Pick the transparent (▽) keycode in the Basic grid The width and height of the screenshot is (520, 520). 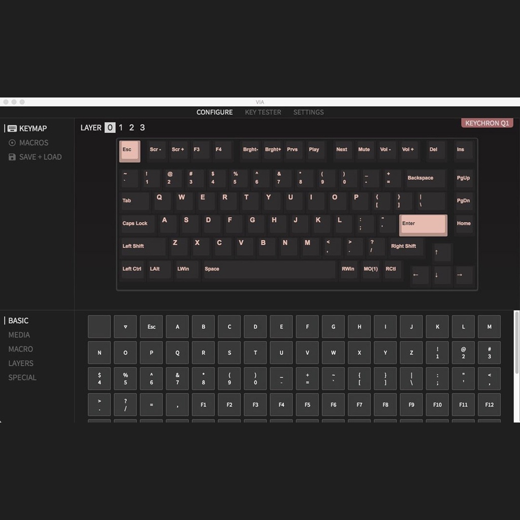125,327
